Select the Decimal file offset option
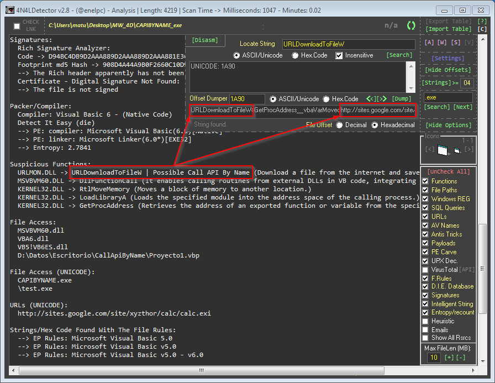 (339, 125)
